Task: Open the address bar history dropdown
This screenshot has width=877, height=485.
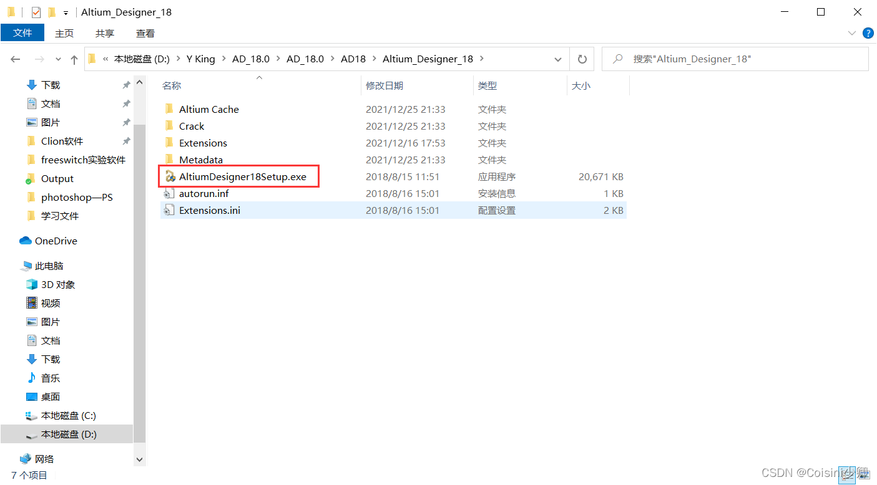Action: [x=558, y=59]
